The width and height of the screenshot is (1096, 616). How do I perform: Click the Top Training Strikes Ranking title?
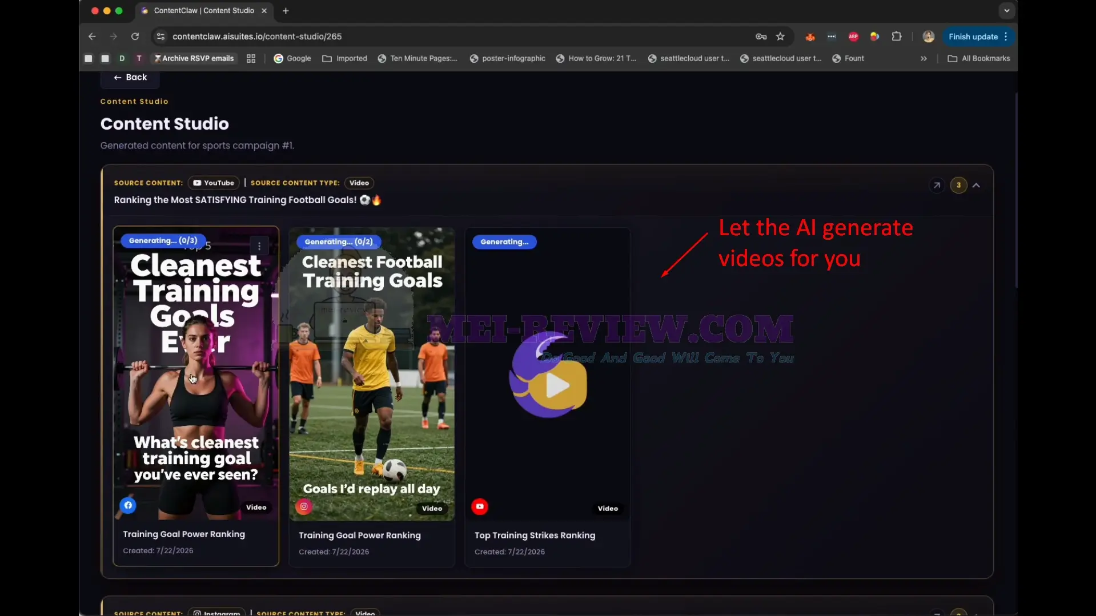535,536
